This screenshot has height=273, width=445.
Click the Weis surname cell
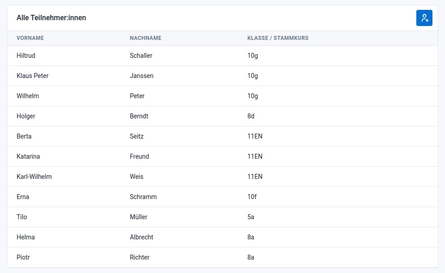pyautogui.click(x=137, y=177)
